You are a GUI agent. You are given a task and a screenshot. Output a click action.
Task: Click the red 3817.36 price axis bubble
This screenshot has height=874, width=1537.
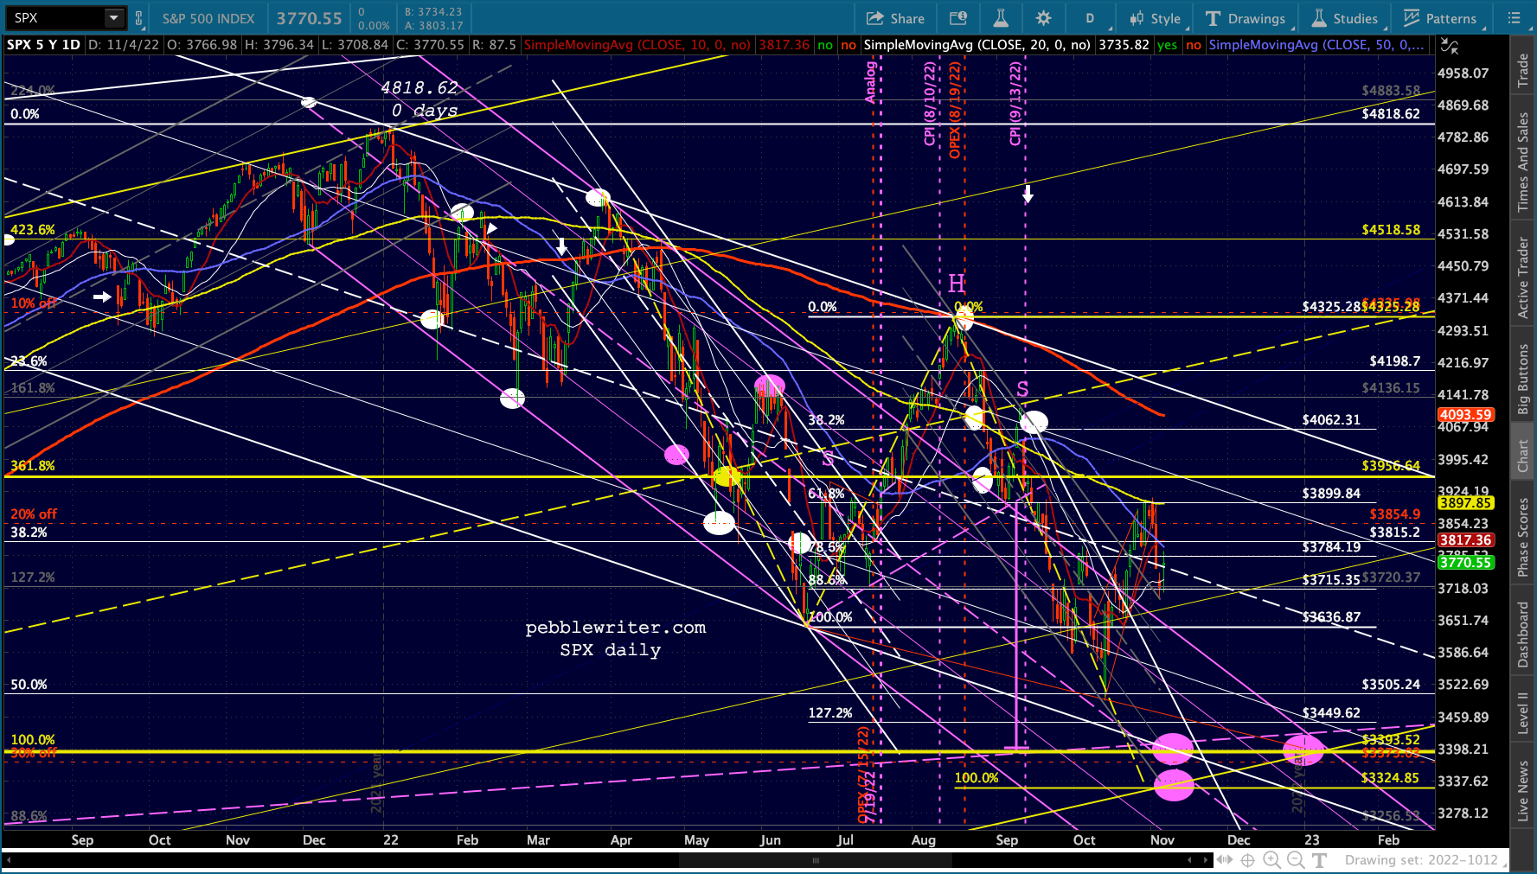[1465, 540]
